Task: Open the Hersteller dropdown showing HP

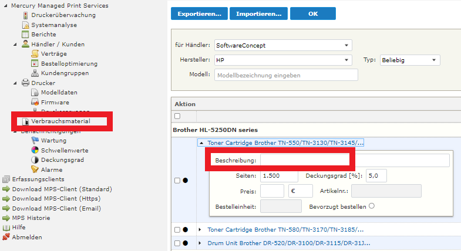Action: tap(282, 60)
